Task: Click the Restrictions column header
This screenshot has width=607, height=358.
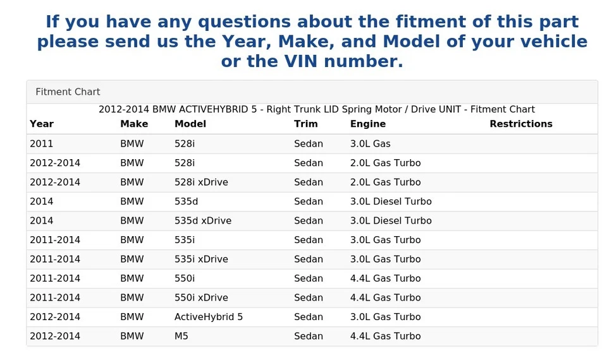Action: pos(520,124)
